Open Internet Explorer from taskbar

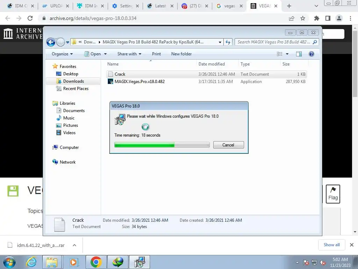[x=31, y=262]
